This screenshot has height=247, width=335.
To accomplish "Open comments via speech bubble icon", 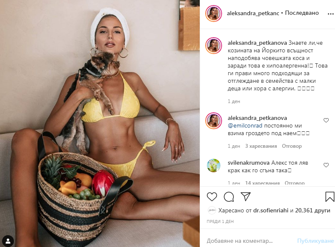I will point(229,197).
